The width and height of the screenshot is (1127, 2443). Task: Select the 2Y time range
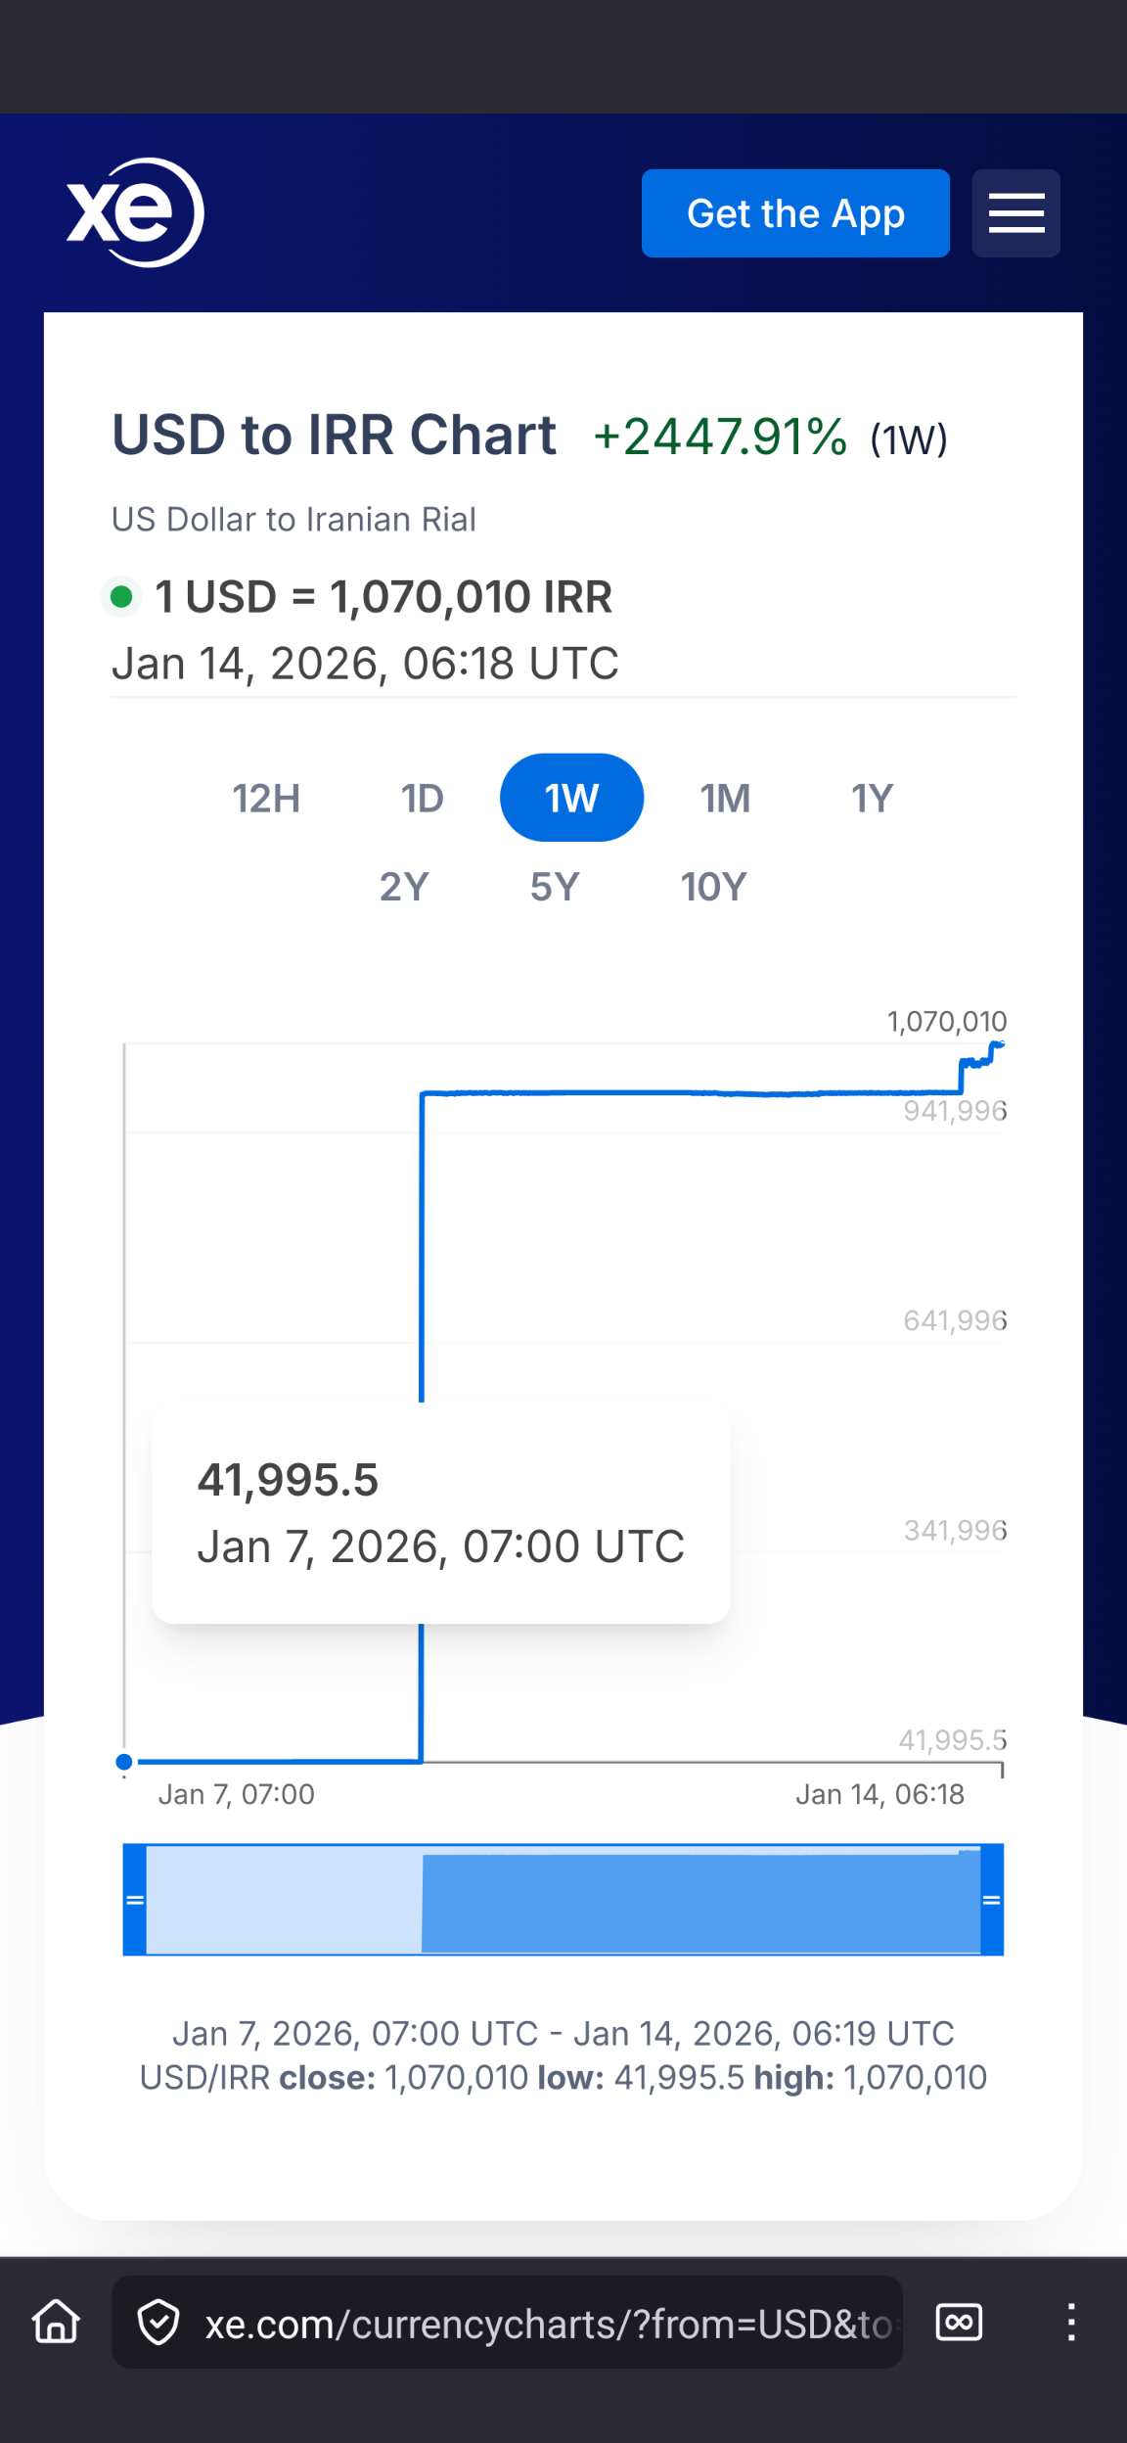(x=404, y=887)
